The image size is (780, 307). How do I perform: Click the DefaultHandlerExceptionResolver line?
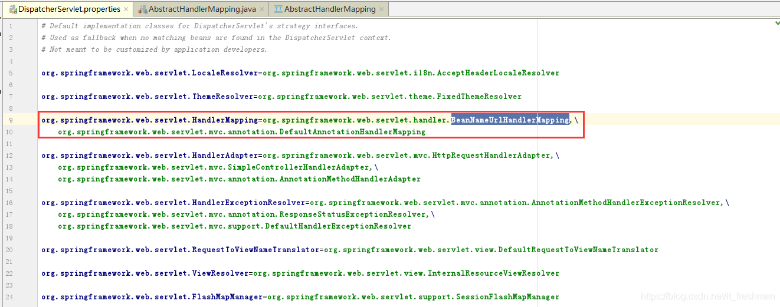click(234, 226)
